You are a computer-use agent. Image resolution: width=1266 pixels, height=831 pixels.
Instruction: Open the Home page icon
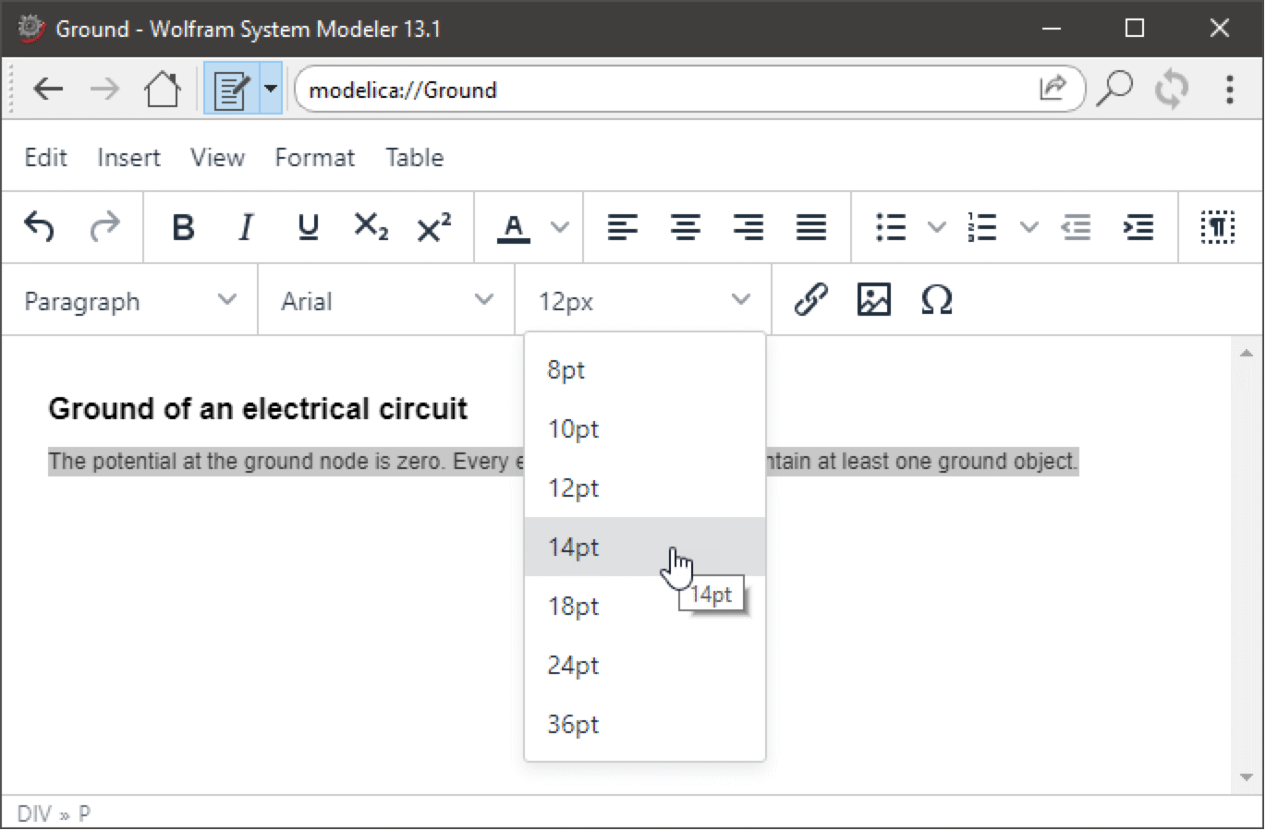163,90
